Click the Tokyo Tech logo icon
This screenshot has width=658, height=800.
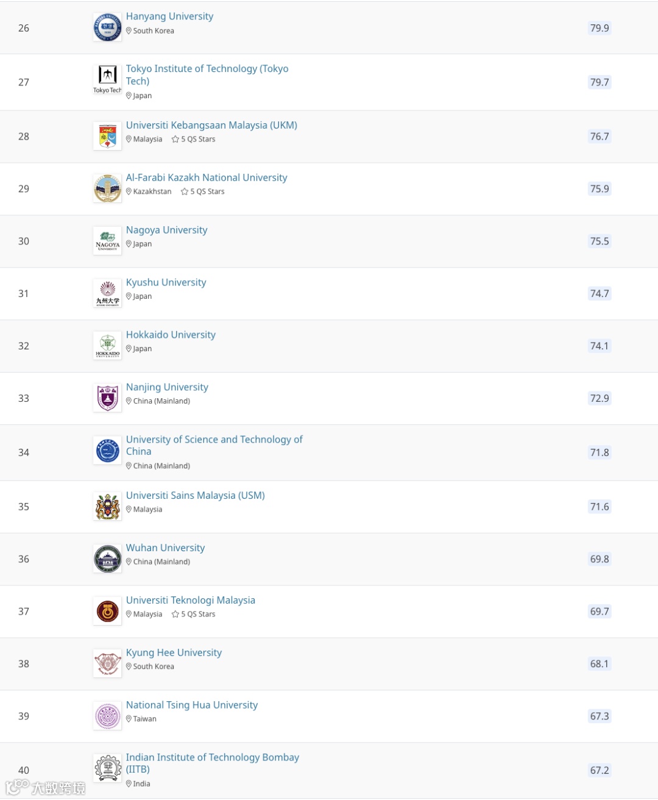(x=107, y=80)
